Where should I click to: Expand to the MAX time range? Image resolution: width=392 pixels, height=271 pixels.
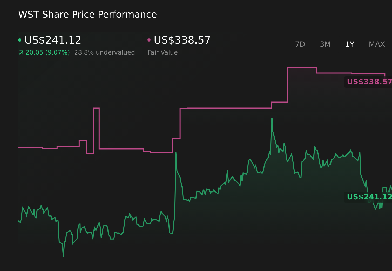[376, 44]
